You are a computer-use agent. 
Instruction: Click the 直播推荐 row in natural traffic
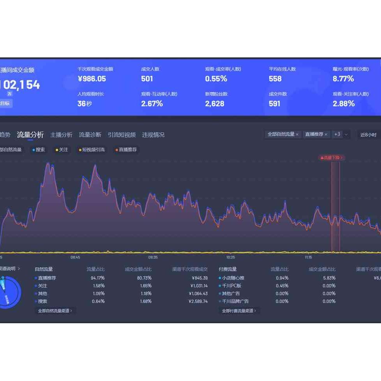pyautogui.click(x=47, y=278)
